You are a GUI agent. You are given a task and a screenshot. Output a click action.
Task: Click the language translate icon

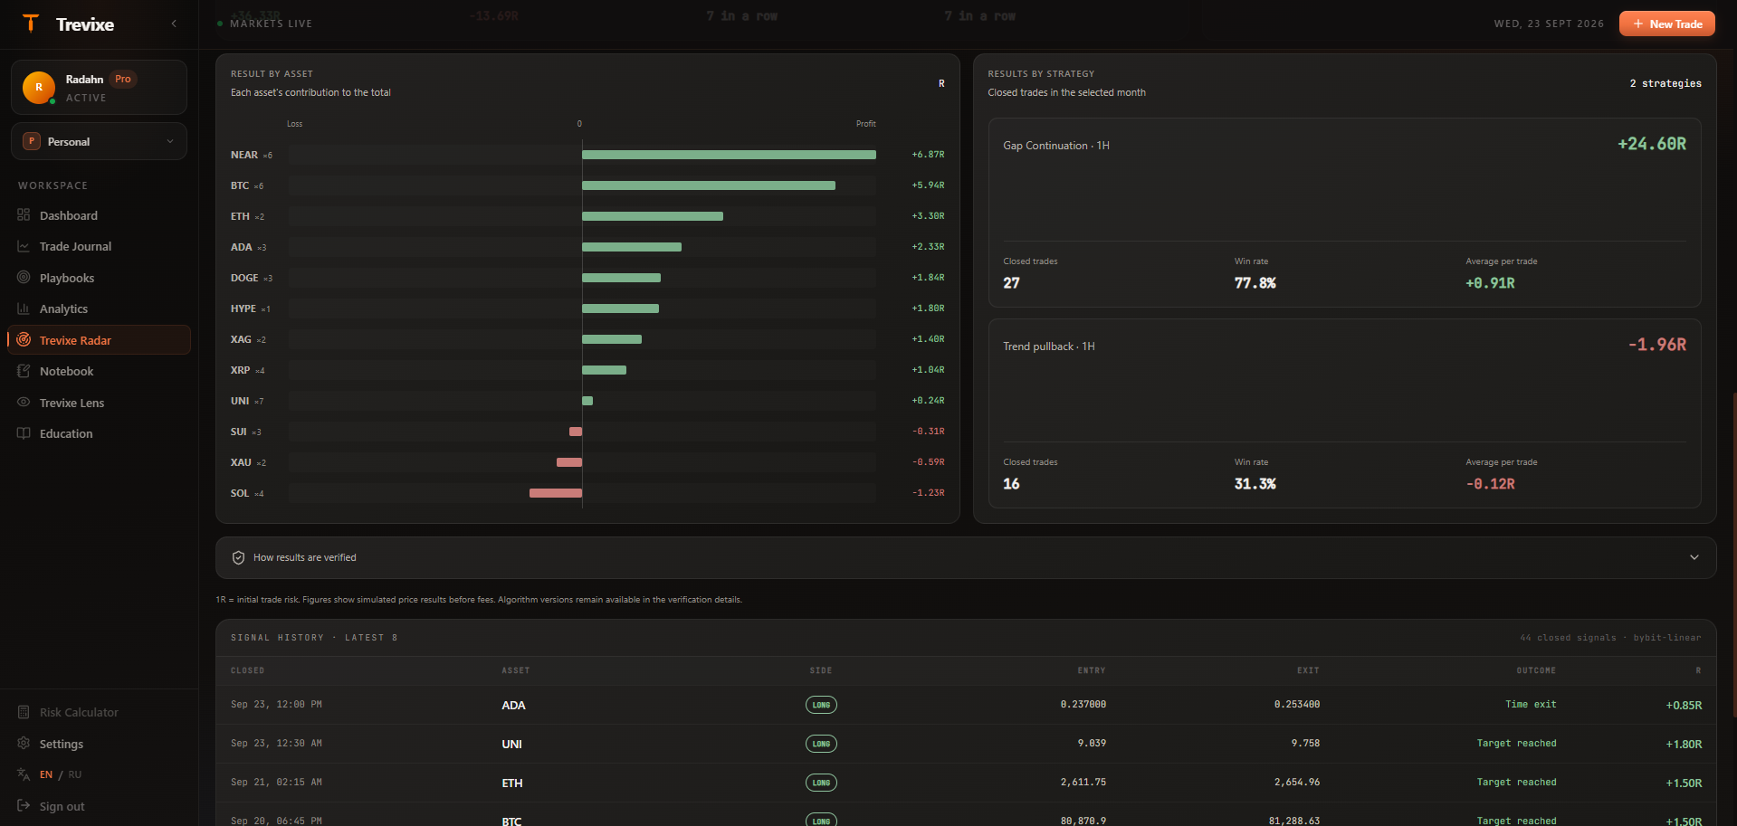(24, 774)
